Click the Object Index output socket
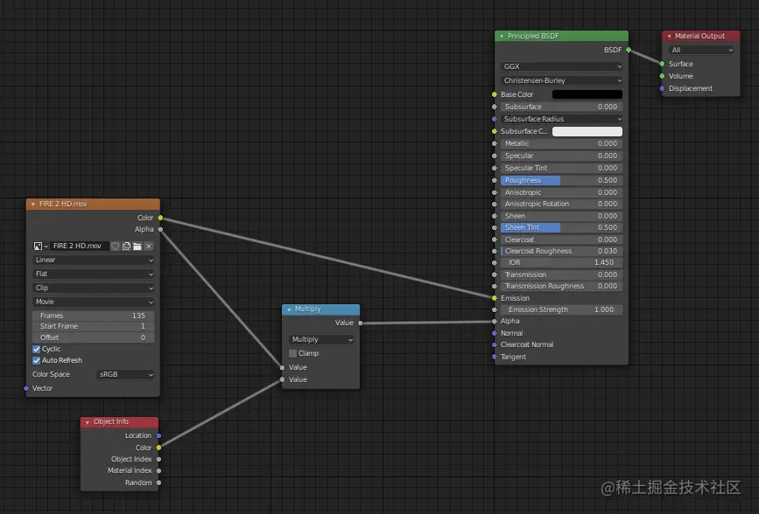 (158, 459)
